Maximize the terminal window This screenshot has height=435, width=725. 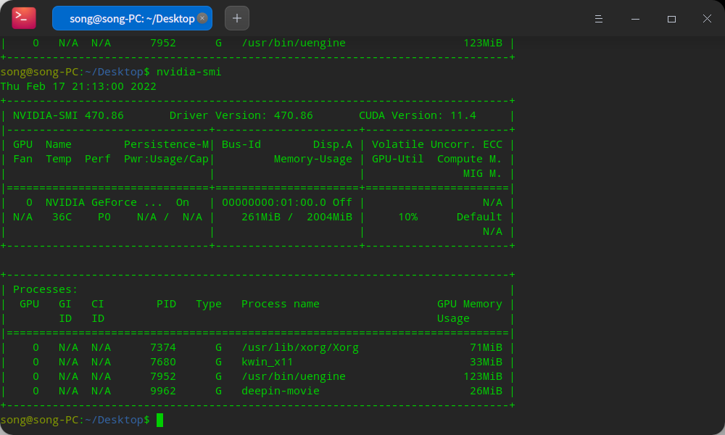[x=671, y=18]
